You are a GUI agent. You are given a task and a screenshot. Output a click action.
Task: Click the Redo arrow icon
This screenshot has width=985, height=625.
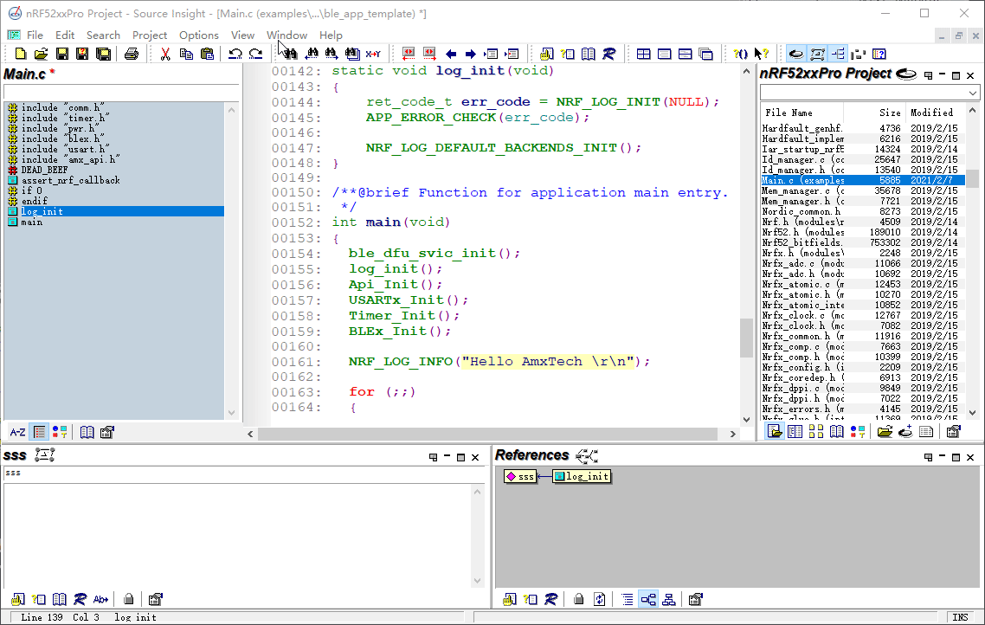255,54
